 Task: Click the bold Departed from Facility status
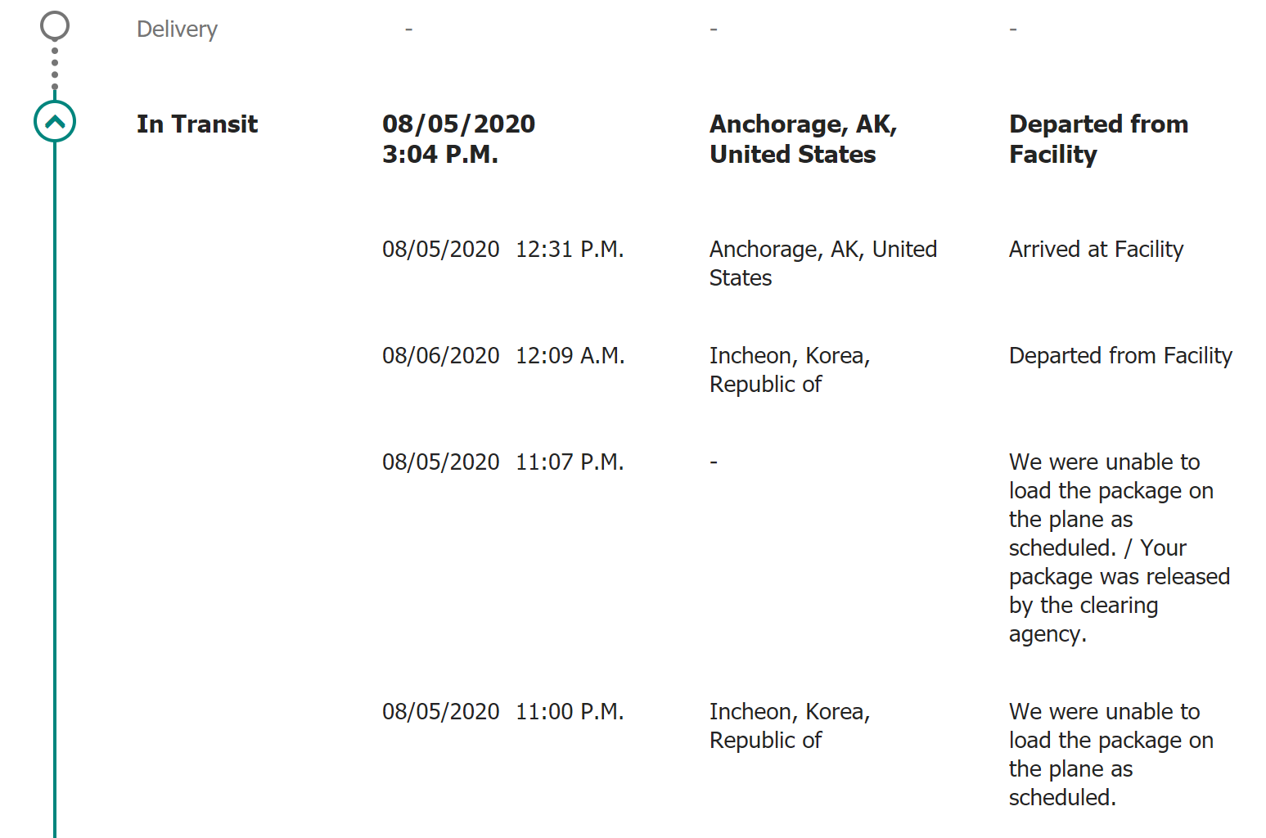pos(1098,139)
